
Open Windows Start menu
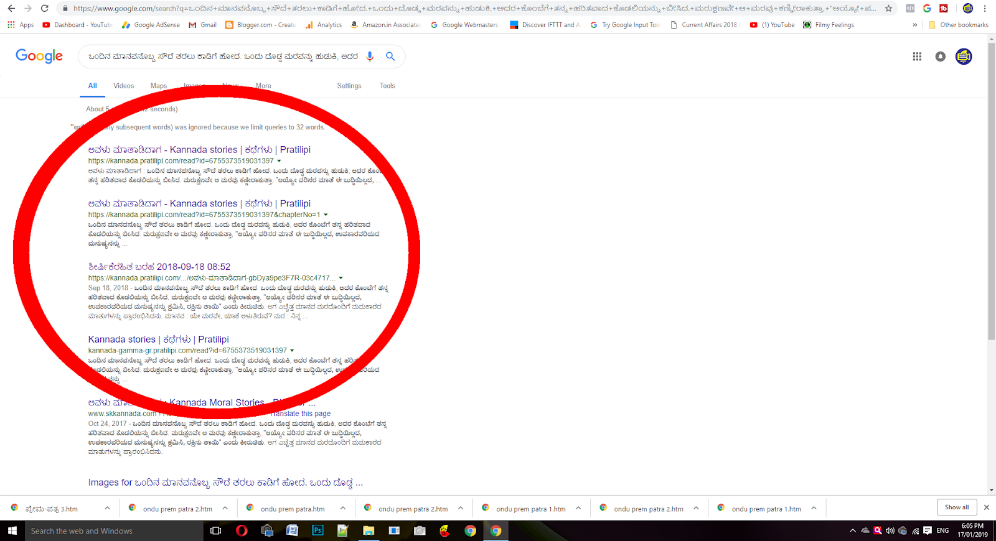pyautogui.click(x=12, y=531)
